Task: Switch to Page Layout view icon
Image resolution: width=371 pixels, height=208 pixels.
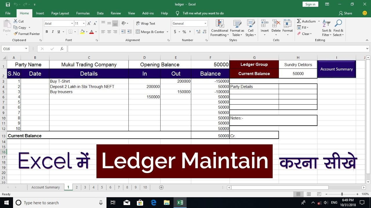Action: point(309,194)
